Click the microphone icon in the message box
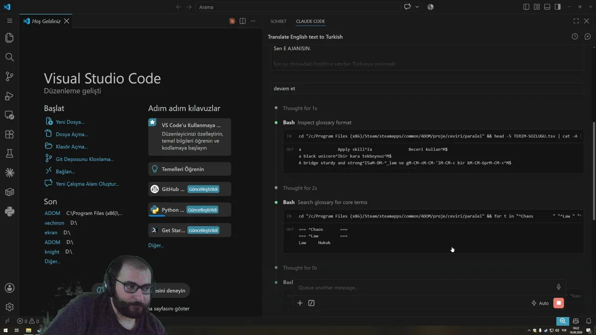This screenshot has width=596, height=335. pos(559,287)
